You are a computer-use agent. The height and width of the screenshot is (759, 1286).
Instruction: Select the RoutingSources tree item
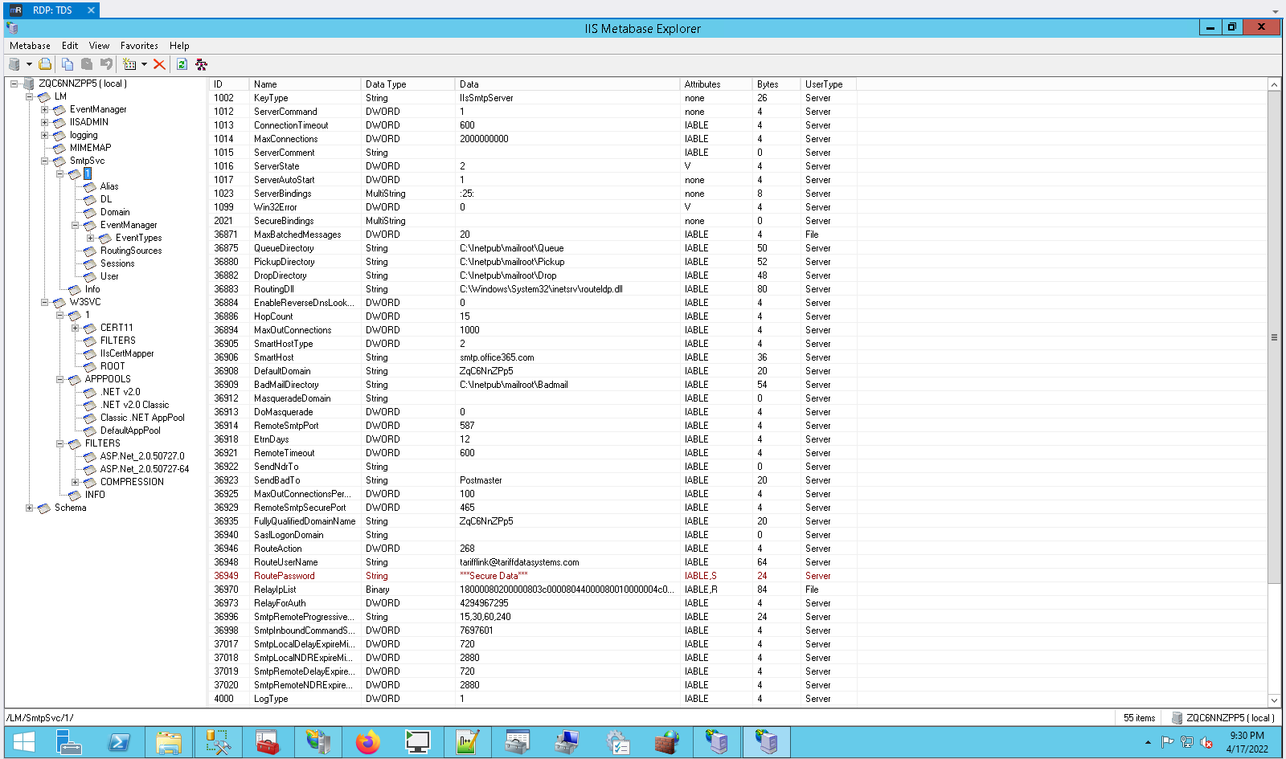(x=131, y=251)
